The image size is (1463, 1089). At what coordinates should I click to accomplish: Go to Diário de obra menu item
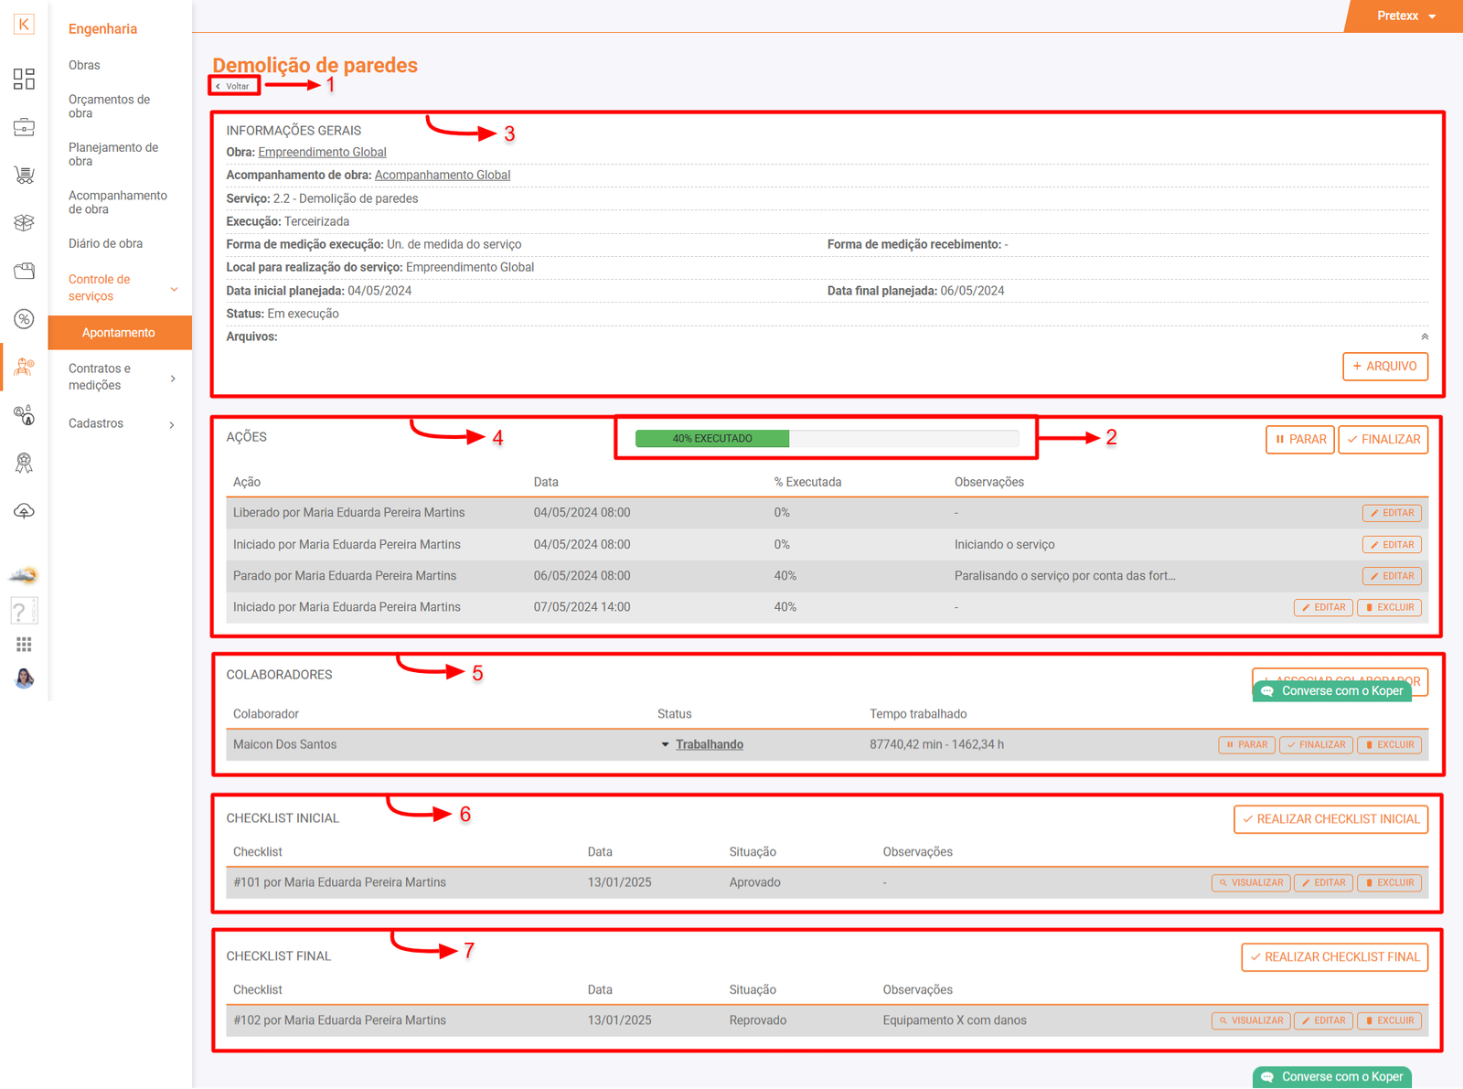point(105,243)
